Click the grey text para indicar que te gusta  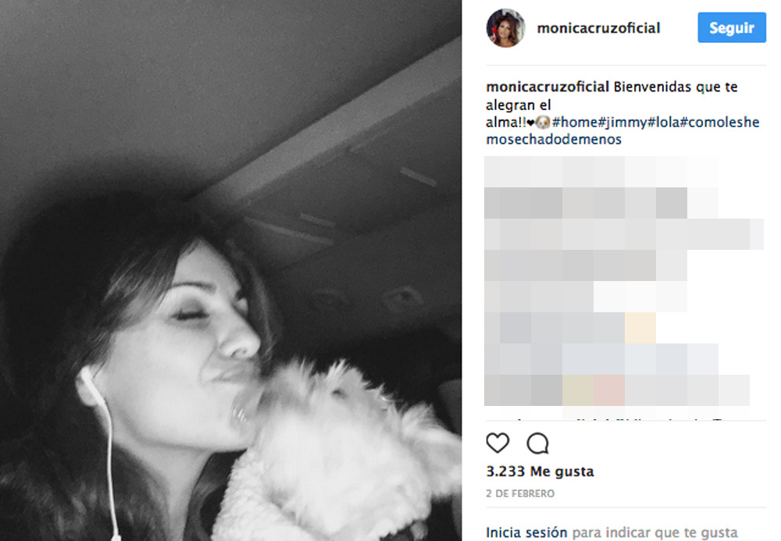pos(654,533)
